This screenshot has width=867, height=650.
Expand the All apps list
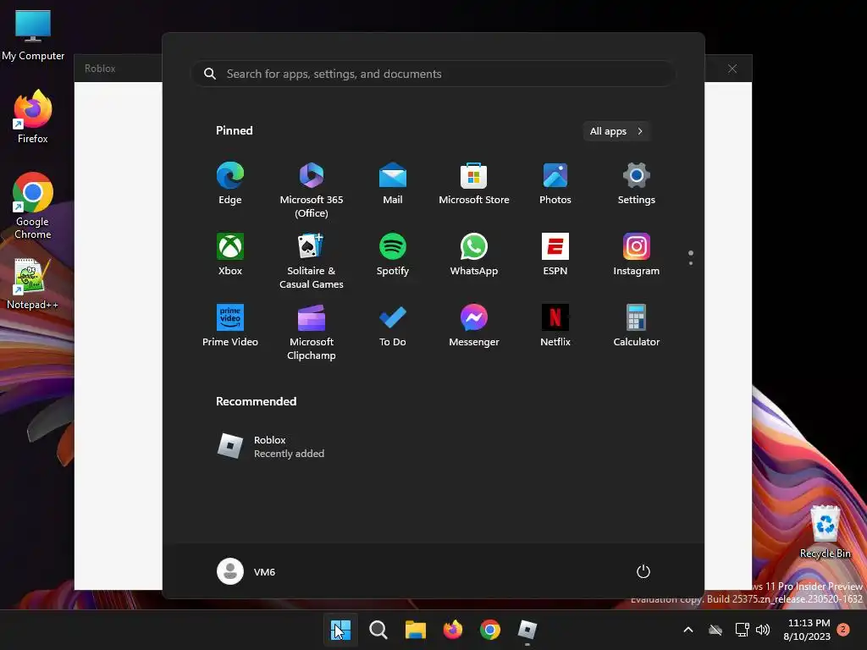(x=616, y=131)
